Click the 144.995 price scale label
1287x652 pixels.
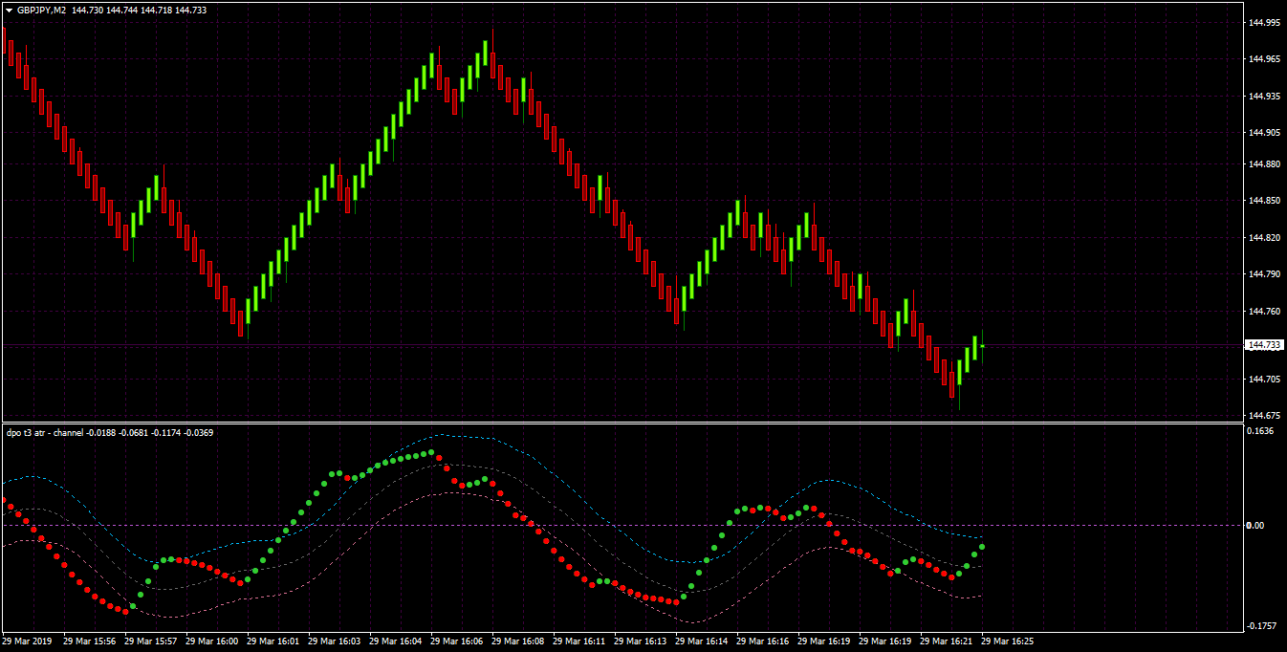1264,23
